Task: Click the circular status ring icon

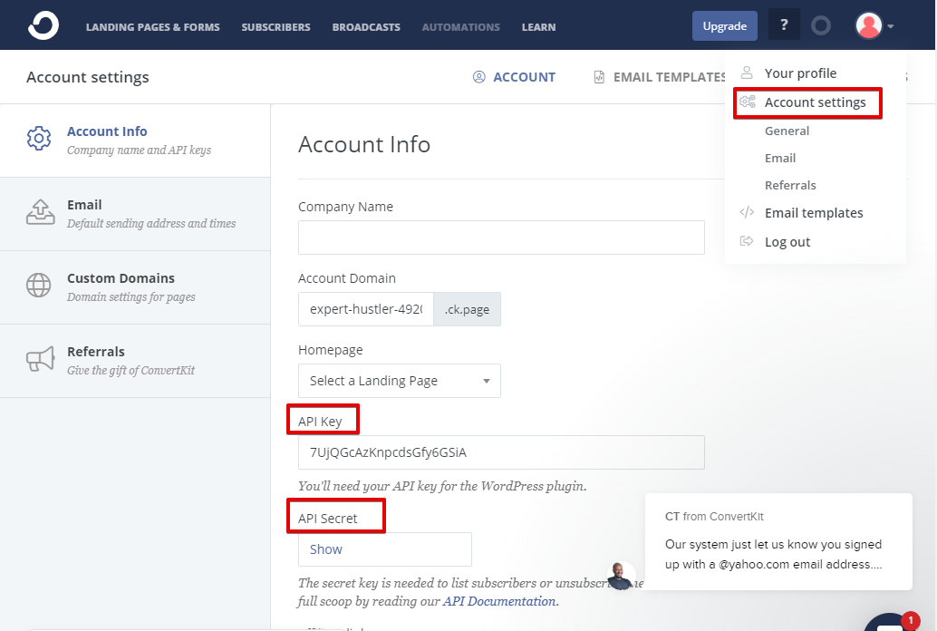Action: pyautogui.click(x=820, y=25)
